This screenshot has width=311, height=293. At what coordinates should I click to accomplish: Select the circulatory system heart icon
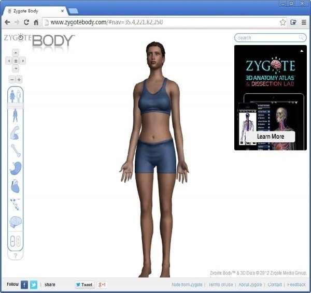15,186
